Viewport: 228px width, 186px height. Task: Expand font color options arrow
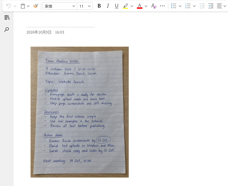[x=146, y=6]
